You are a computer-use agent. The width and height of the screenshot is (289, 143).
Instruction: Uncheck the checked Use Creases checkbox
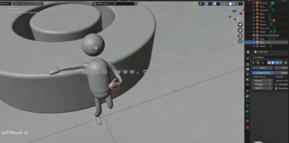click(x=276, y=88)
